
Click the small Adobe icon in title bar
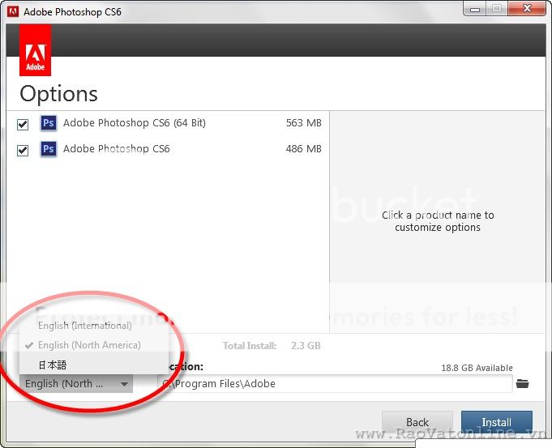click(x=12, y=12)
